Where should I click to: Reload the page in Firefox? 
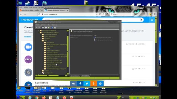coord(107,14)
